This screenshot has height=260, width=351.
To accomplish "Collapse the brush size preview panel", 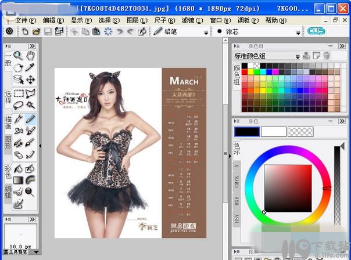I will 32,219.
